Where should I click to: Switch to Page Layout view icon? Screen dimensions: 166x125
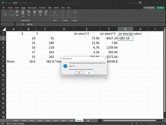[137, 124]
